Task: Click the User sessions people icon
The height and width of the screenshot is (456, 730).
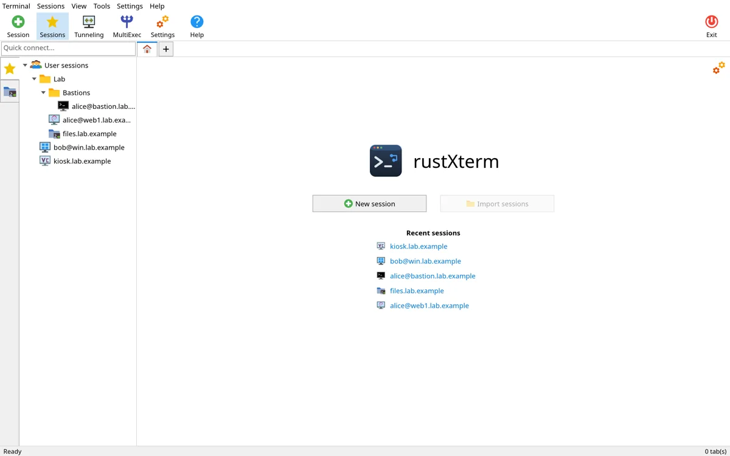Action: 36,65
